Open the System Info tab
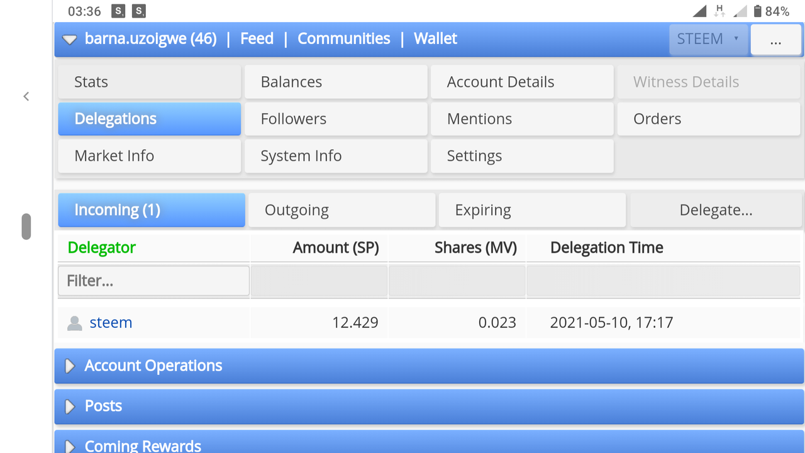 coord(336,156)
